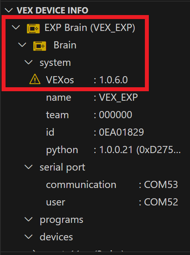Click the programs label
The height and width of the screenshot is (255, 190).
(x=61, y=220)
